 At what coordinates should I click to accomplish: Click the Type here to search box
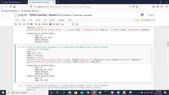click(27, 93)
